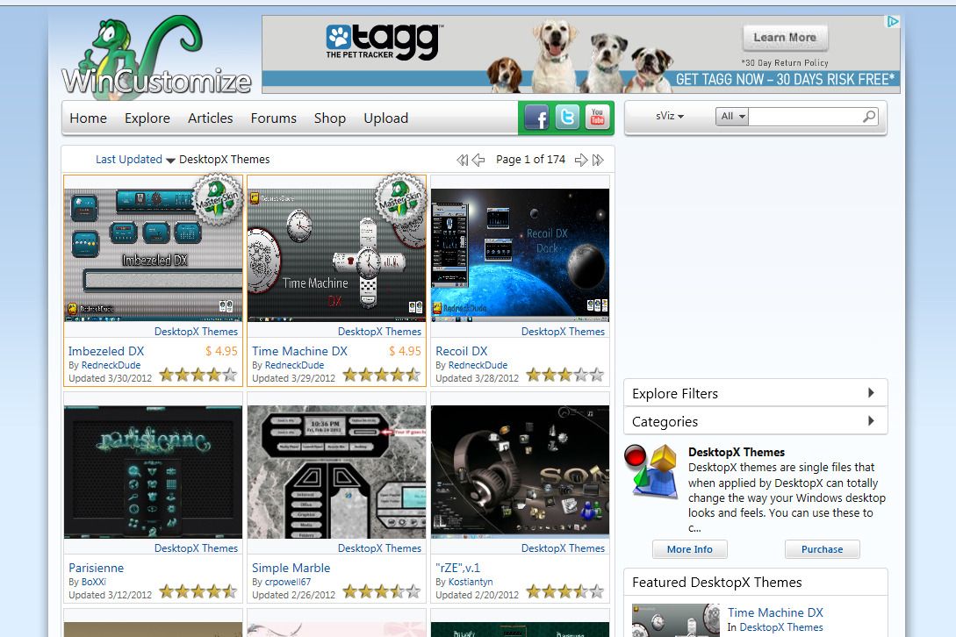Viewport: 956px width, 637px height.
Task: Click the AdChoices icon on banner
Action: pos(893,21)
